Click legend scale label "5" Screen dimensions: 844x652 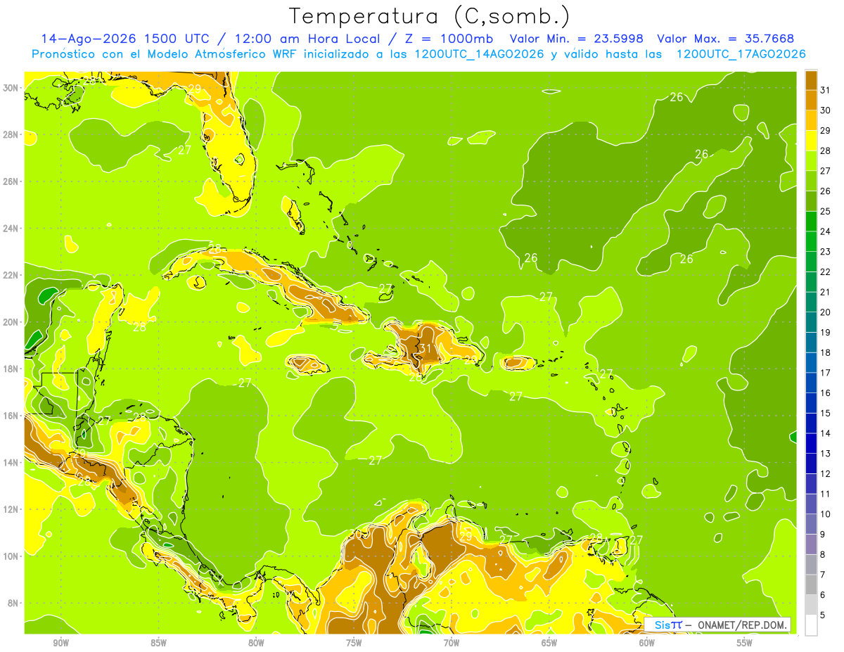(823, 615)
